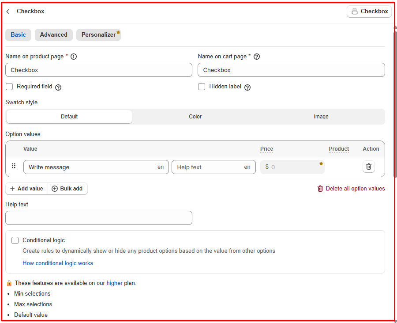
Task: Enable Conditional logic checkbox
Action: pos(15,240)
